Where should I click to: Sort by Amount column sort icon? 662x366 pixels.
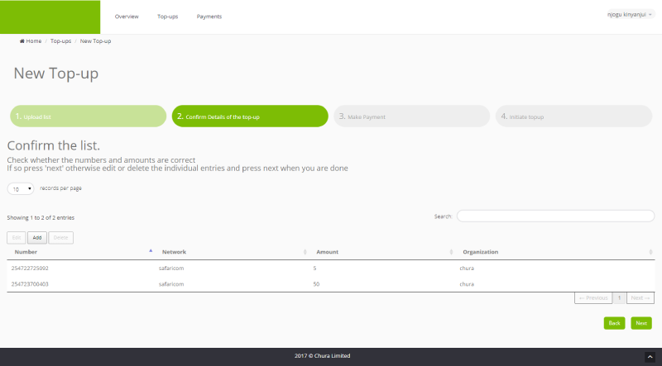[x=451, y=252]
